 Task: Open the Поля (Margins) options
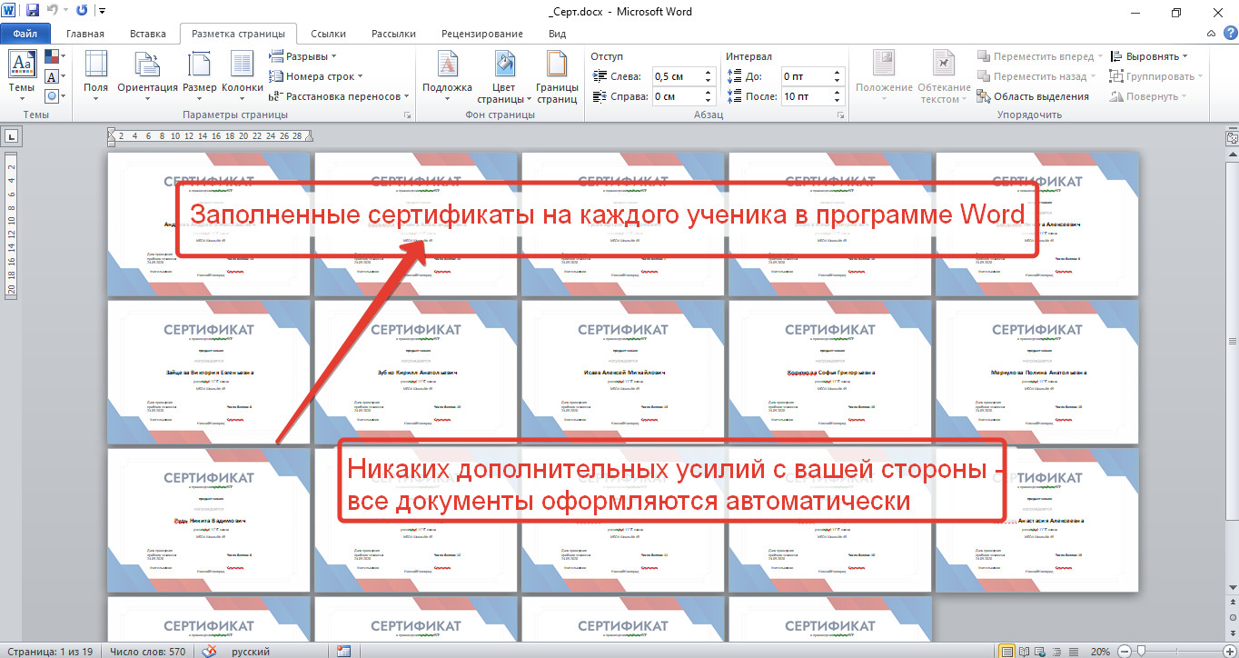(x=95, y=75)
